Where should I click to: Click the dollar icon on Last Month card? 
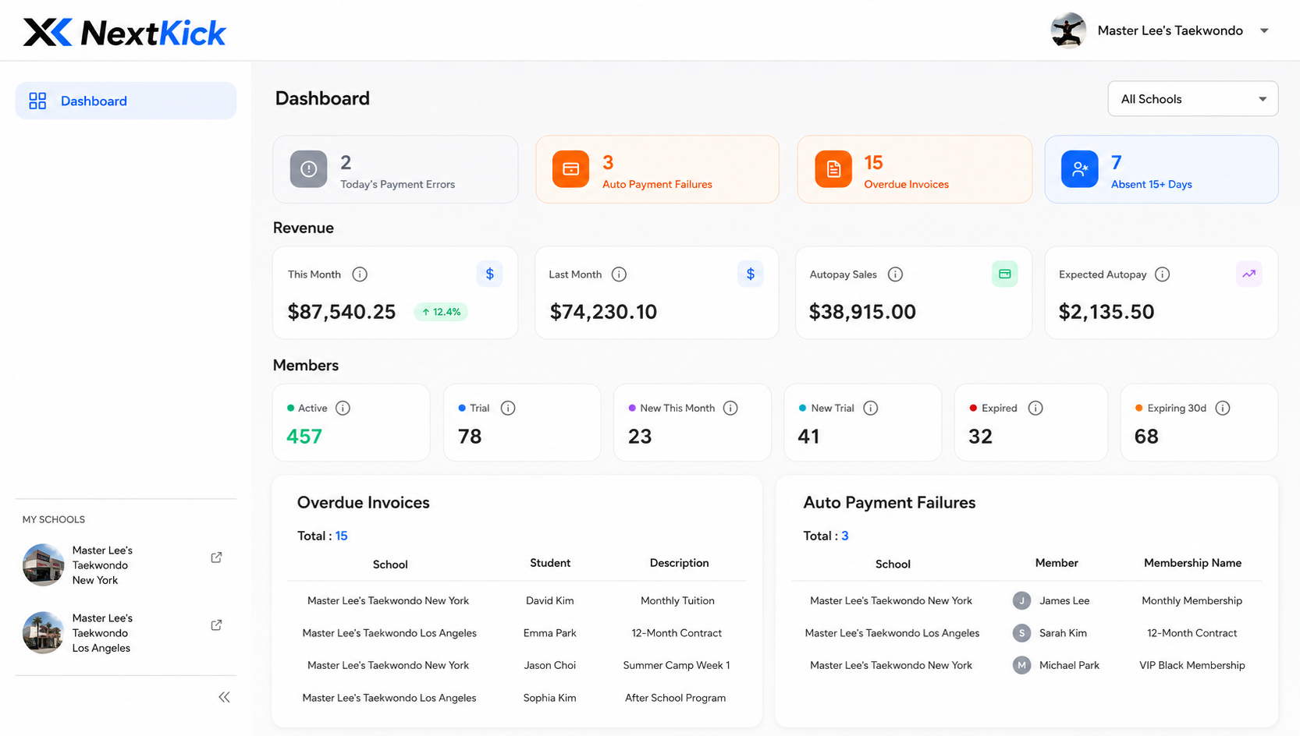(751, 274)
